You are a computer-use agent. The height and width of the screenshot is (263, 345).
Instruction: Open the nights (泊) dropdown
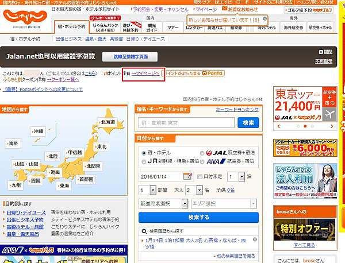tap(236, 177)
